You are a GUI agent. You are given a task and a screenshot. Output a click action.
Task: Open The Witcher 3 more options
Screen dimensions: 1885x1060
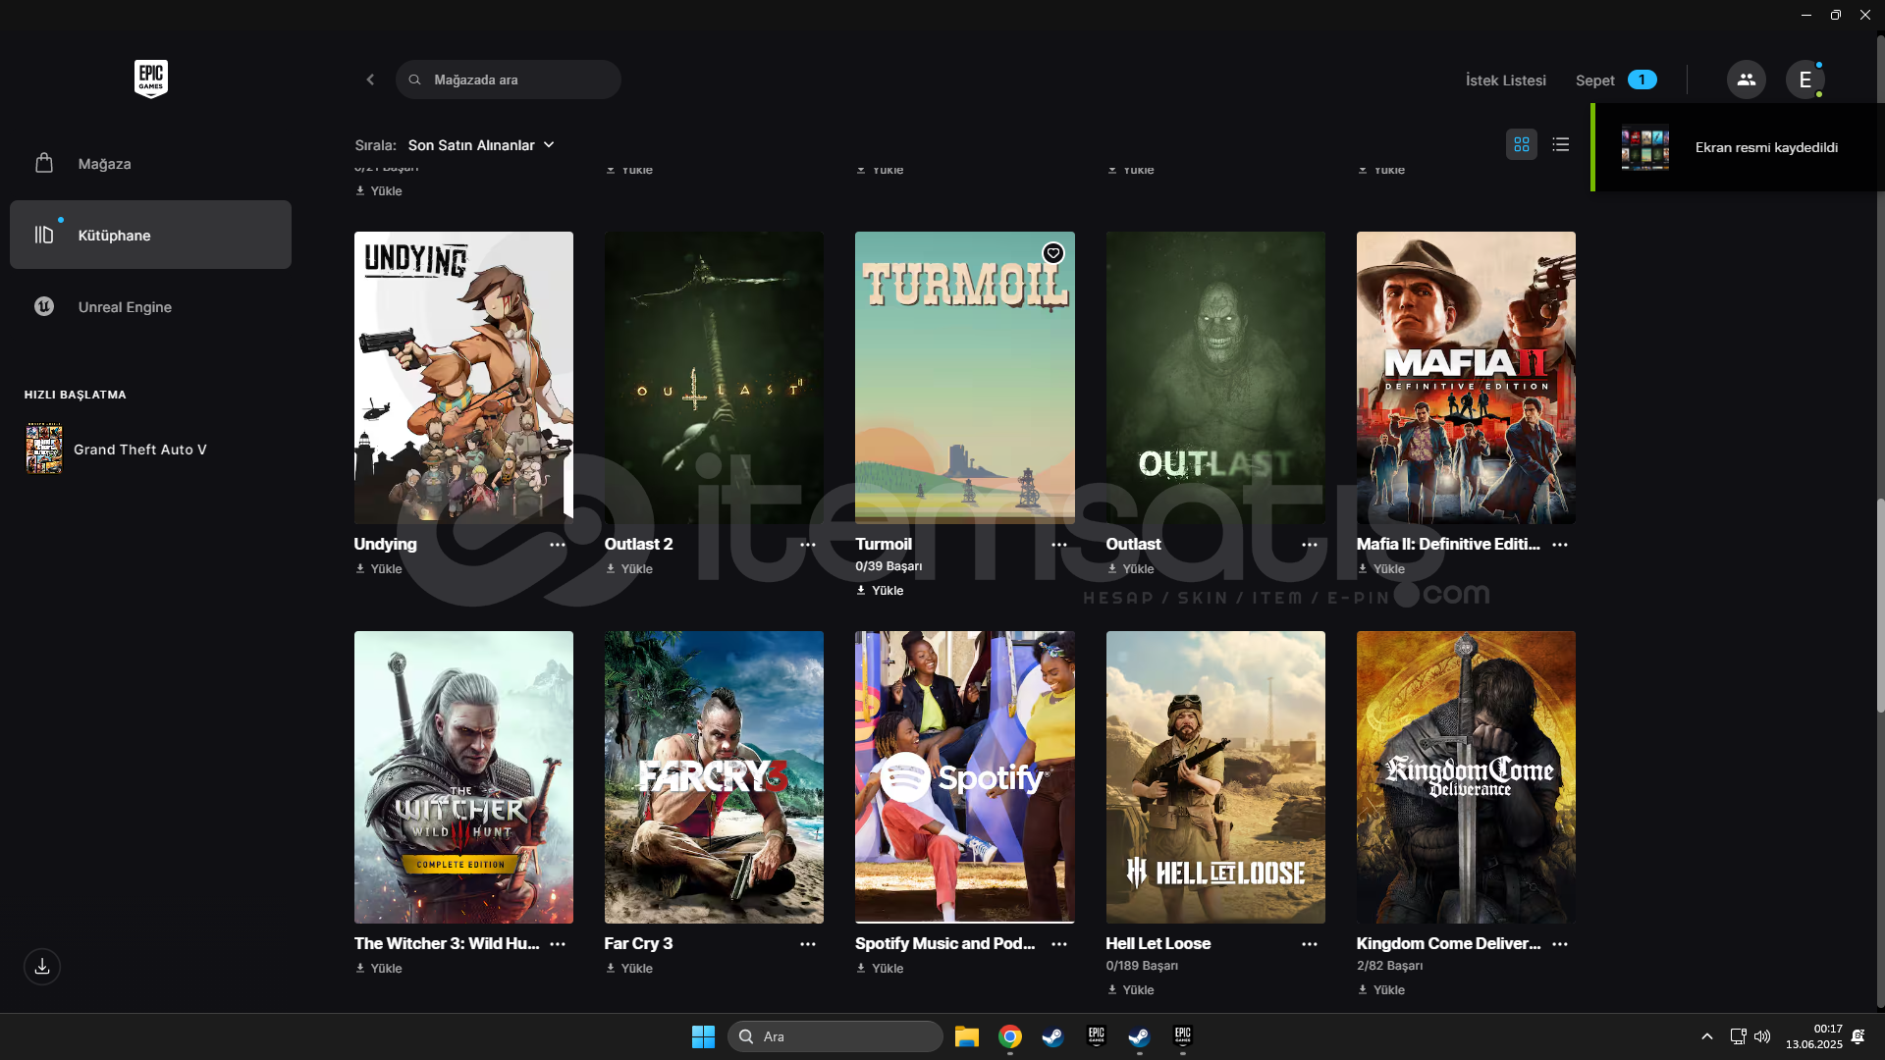pos(558,944)
